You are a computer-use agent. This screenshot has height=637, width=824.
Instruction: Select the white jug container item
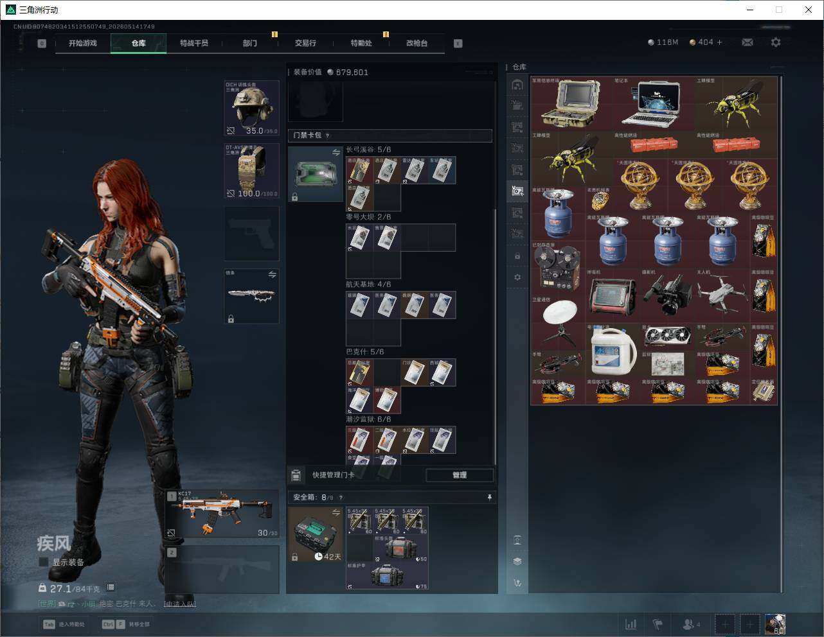pos(613,350)
